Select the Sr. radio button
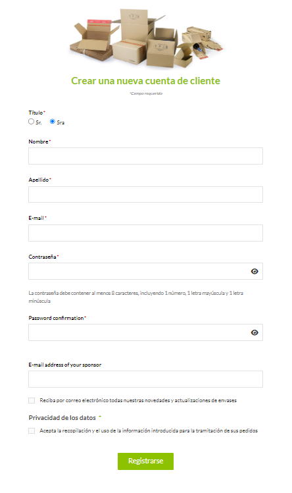The width and height of the screenshot is (292, 493). point(31,121)
